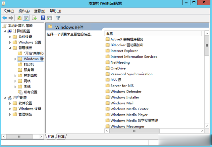Screen dimensions: 212x147
Task: Click the 本地计算机 策略 scroll icon
Action: [4, 26]
